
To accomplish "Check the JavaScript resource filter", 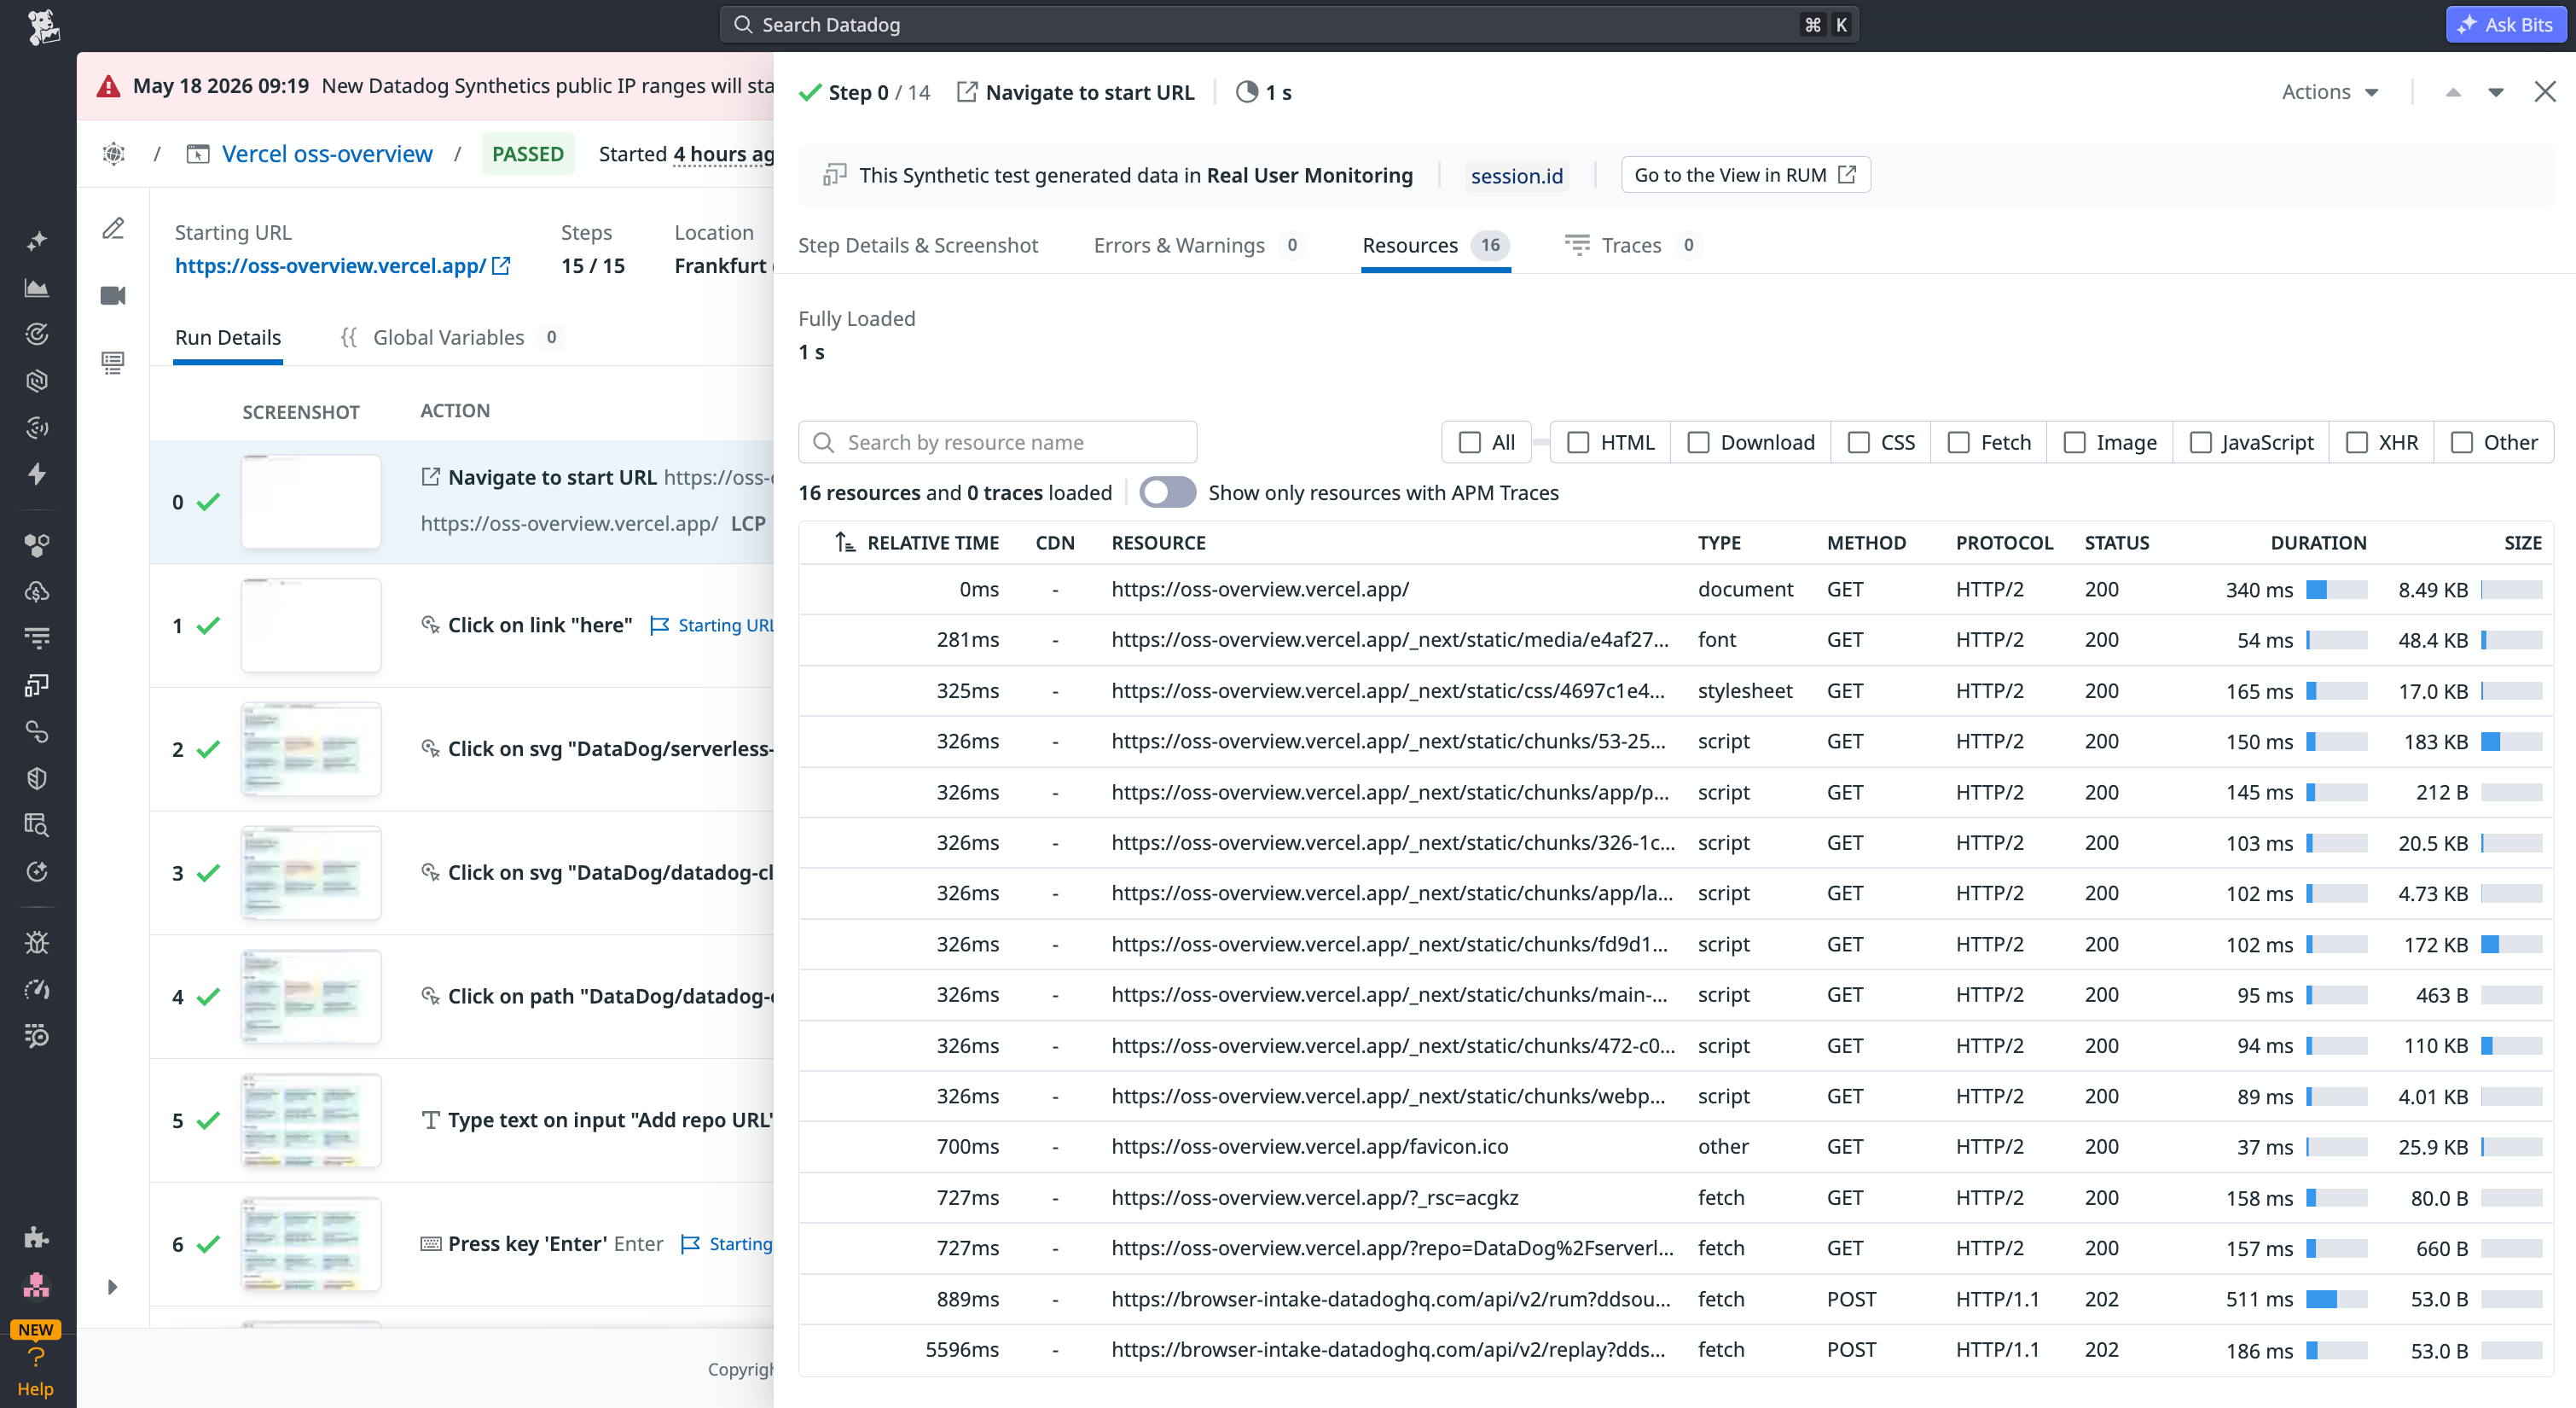I will [x=2200, y=442].
